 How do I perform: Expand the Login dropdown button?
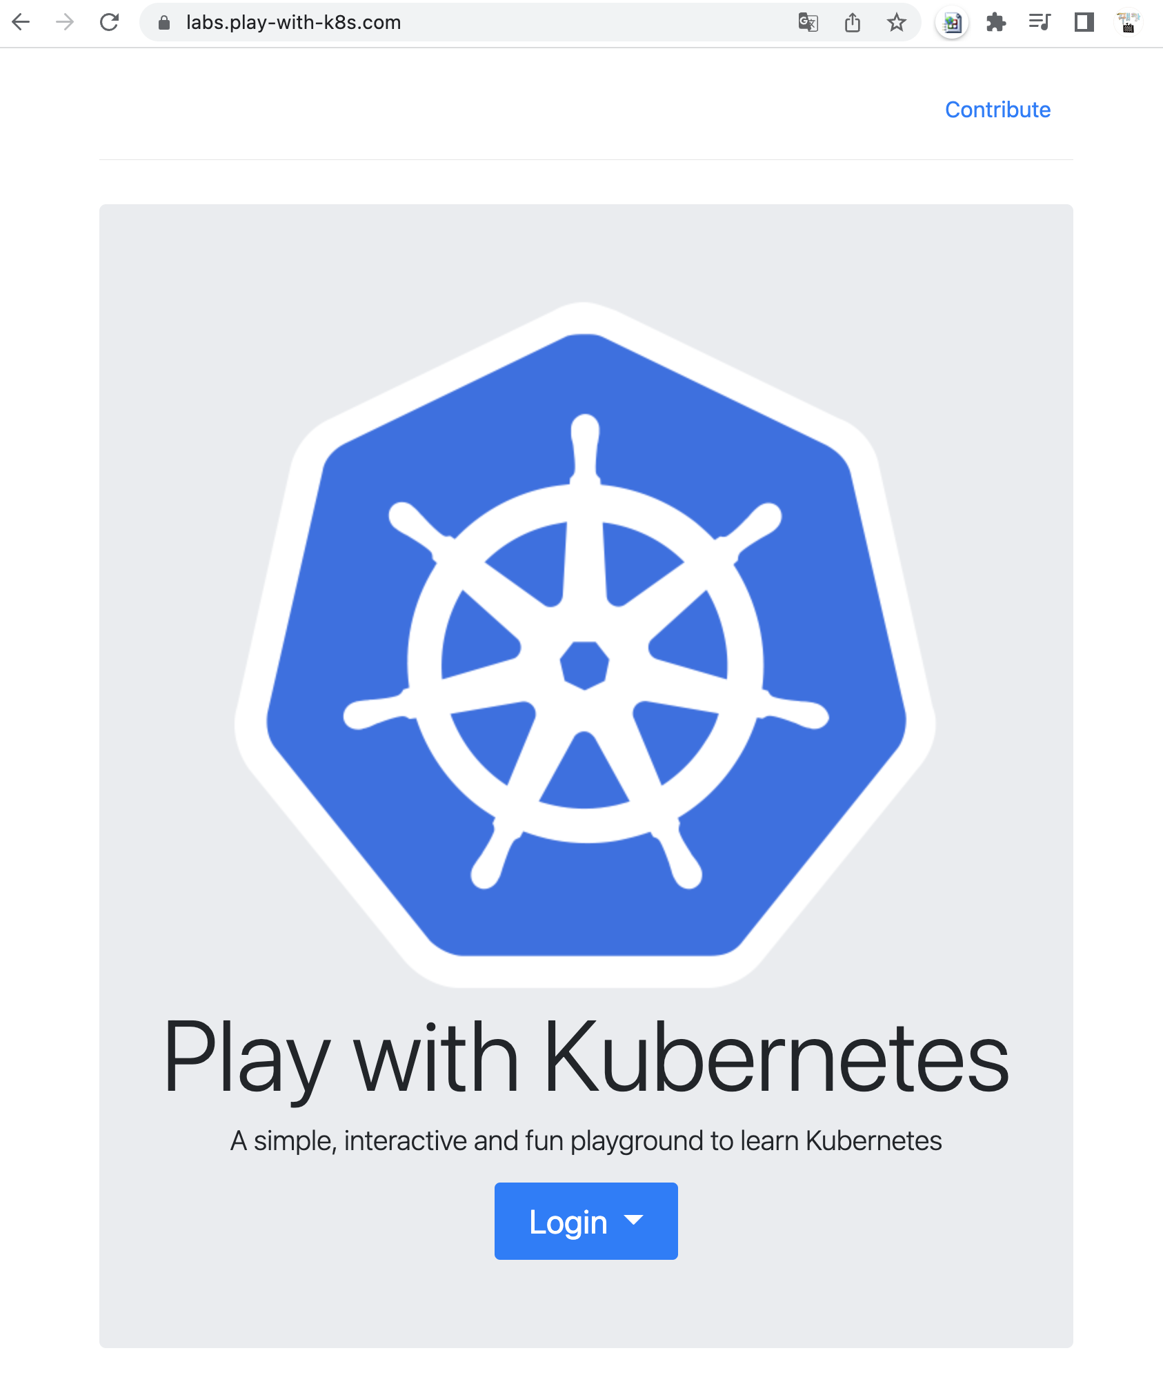[x=586, y=1221]
